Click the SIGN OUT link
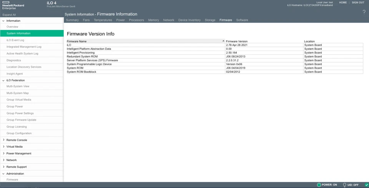Image resolution: width=369 pixels, height=188 pixels. [x=358, y=3]
